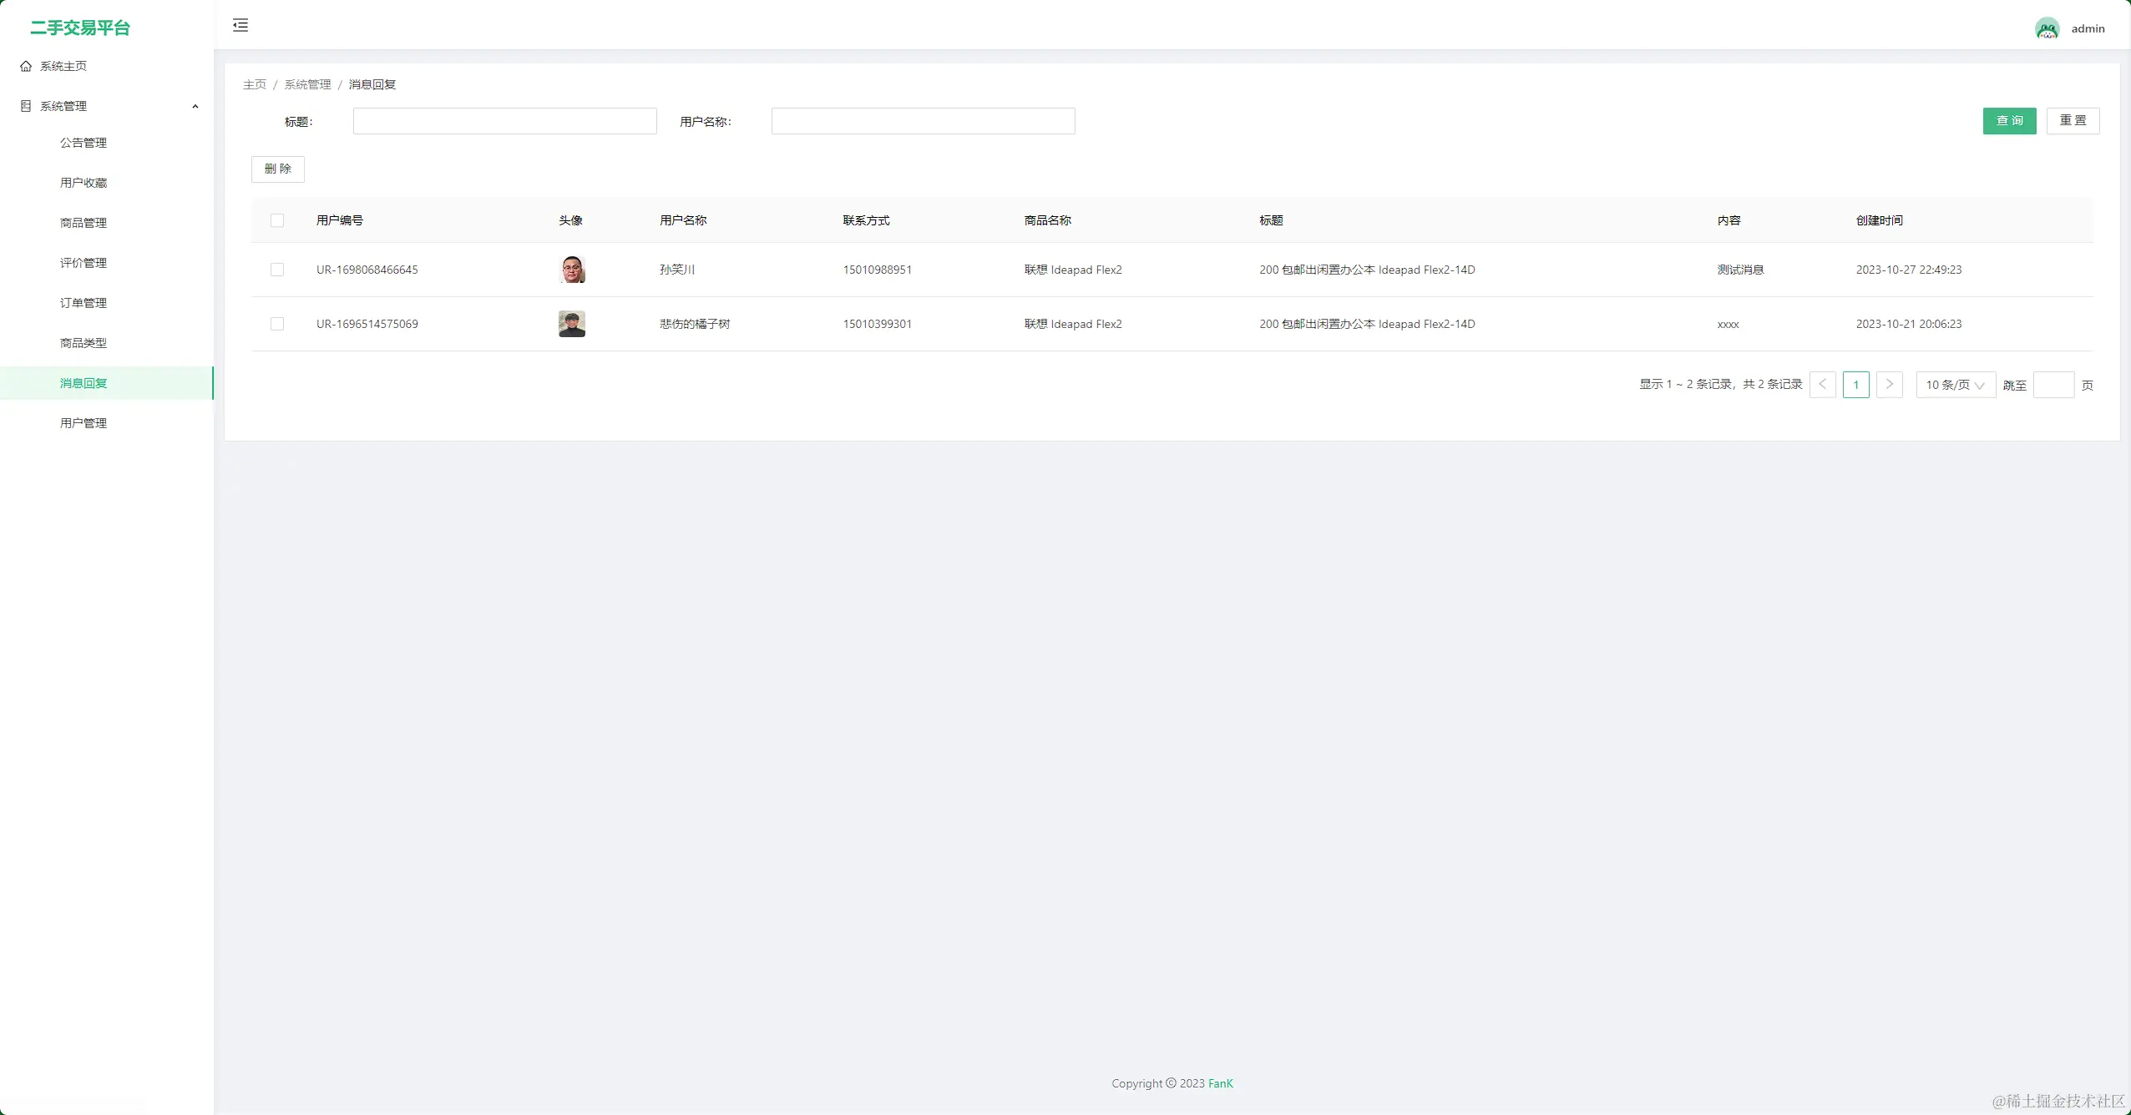Click the 标题 search input field
This screenshot has height=1115, width=2131.
[504, 121]
